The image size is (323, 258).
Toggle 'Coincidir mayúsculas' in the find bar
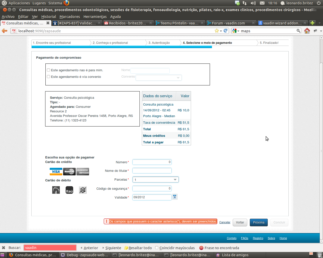tap(157, 248)
